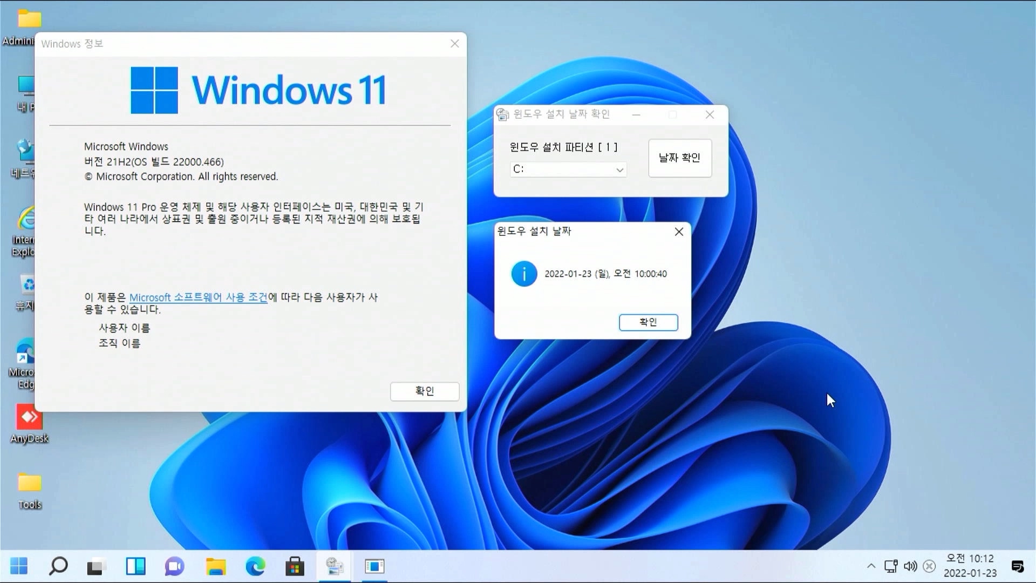This screenshot has width=1036, height=583.
Task: Open Microsoft Store from taskbar
Action: (x=295, y=566)
